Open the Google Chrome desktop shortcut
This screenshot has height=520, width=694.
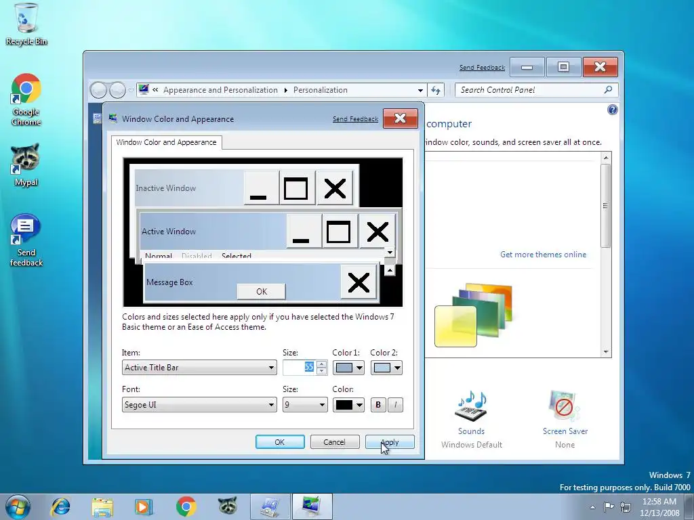[26, 100]
